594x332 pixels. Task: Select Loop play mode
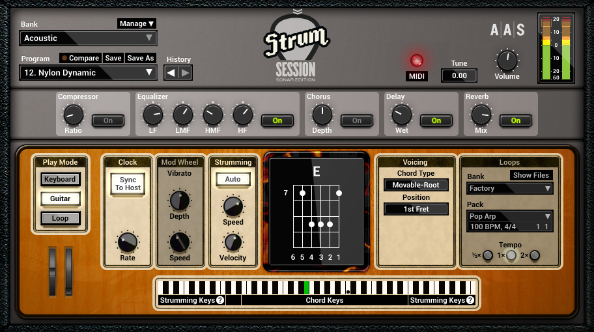click(x=60, y=218)
